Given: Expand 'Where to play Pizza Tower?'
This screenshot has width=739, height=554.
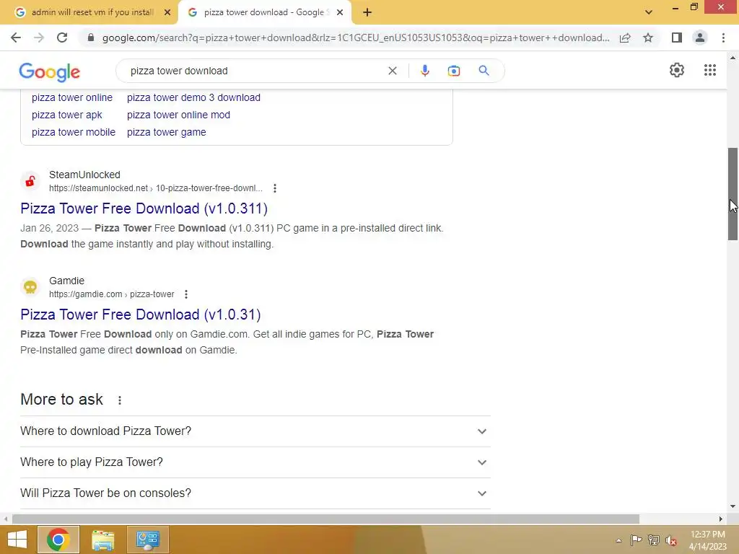Looking at the screenshot, I should pyautogui.click(x=255, y=462).
